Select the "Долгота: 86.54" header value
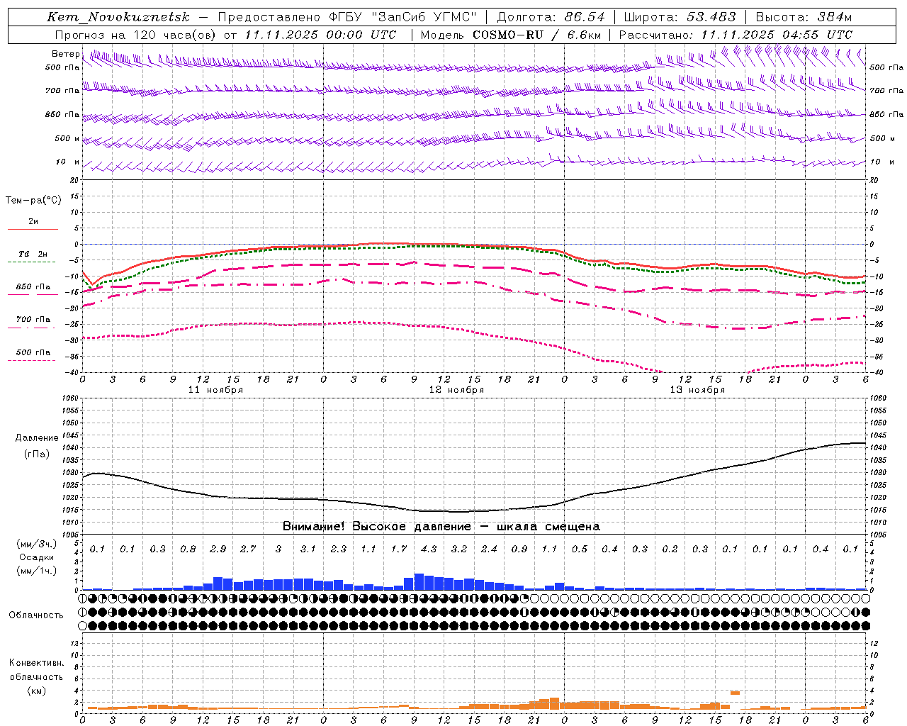This screenshot has height=726, width=907. 551,17
